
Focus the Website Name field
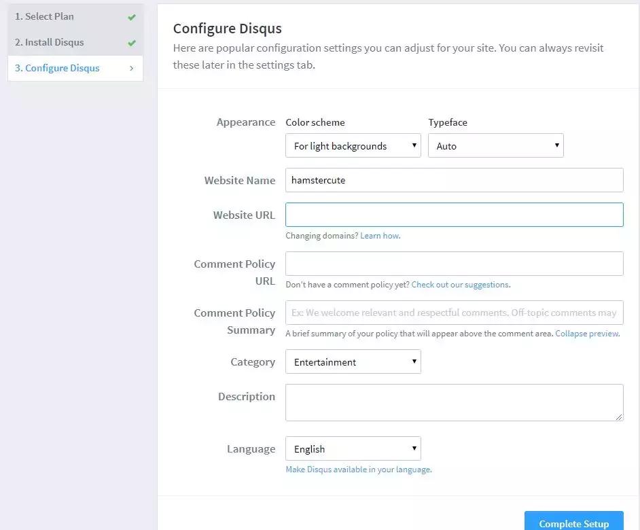[x=454, y=180]
